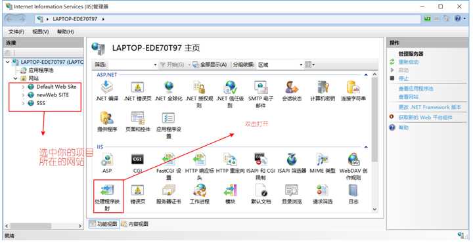Viewport: 473px width, 243px height.
Task: Select the 处理程序映射 icon
Action: coord(107,190)
